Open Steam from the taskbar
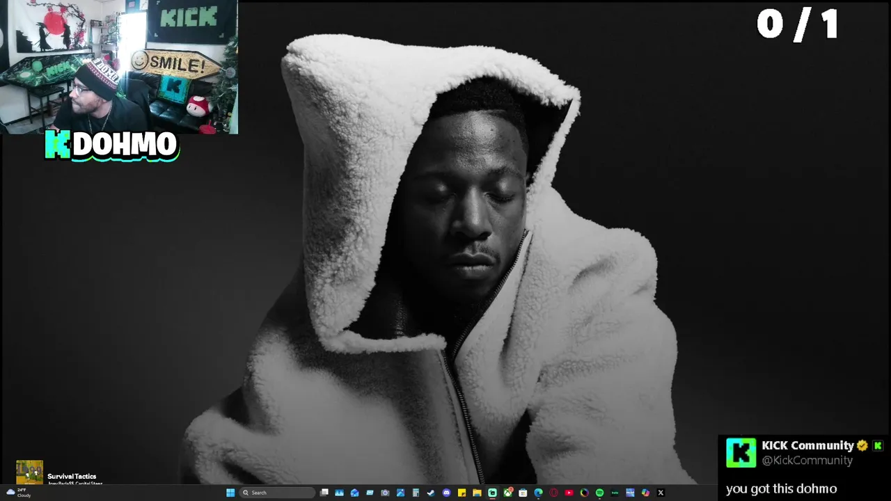This screenshot has width=891, height=501. click(431, 493)
